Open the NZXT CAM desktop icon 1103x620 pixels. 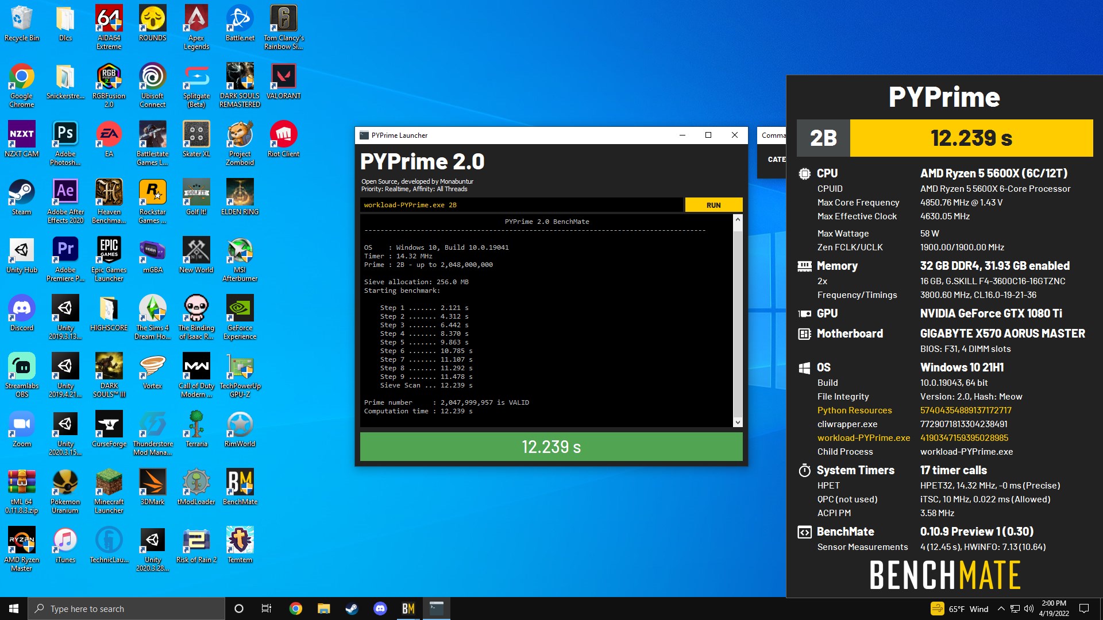click(22, 139)
